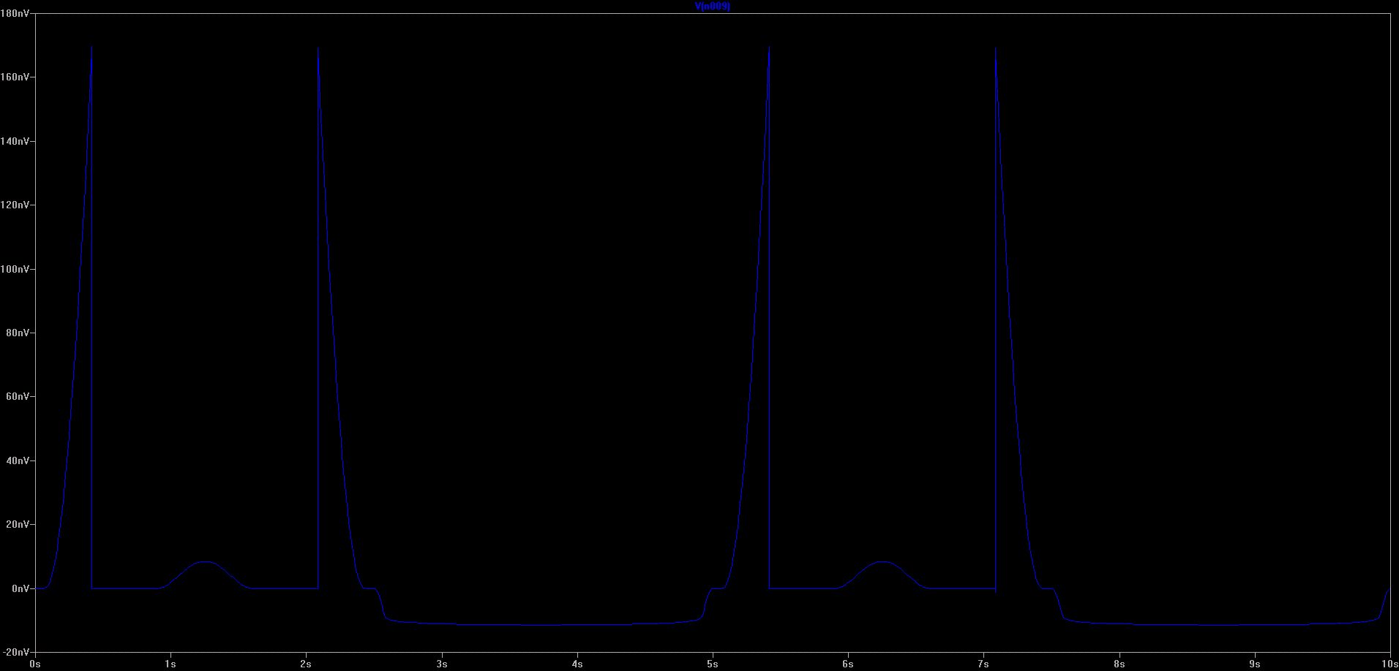Click the 0s start time label

pos(35,664)
